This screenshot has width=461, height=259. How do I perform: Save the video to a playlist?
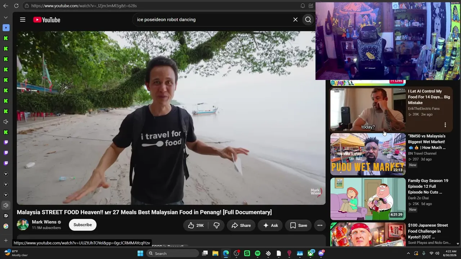[x=299, y=226]
